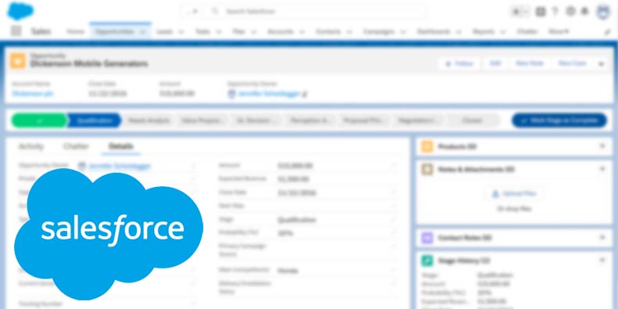
Task: Click the Setup gear icon
Action: [570, 12]
